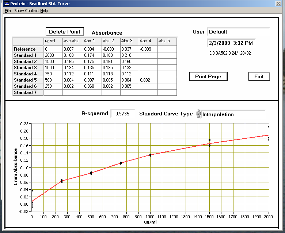Screen dimensions: 285x233
Task: Click the ug/ml x-axis label
Action: coord(150,222)
